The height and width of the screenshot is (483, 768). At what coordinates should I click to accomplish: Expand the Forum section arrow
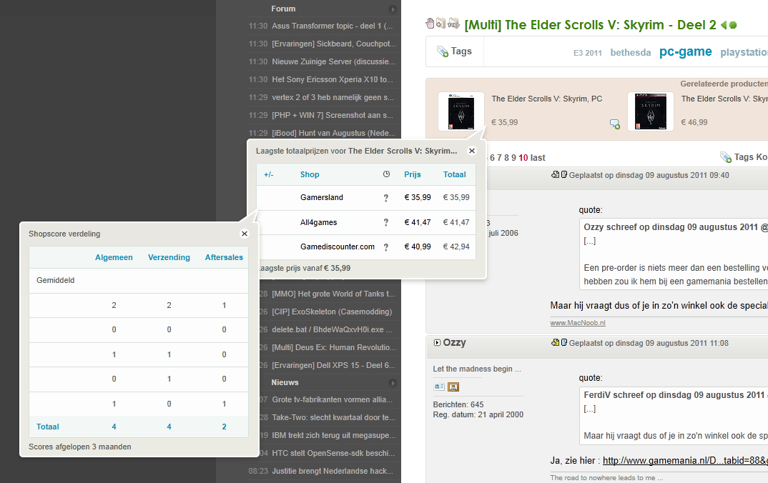pyautogui.click(x=393, y=9)
